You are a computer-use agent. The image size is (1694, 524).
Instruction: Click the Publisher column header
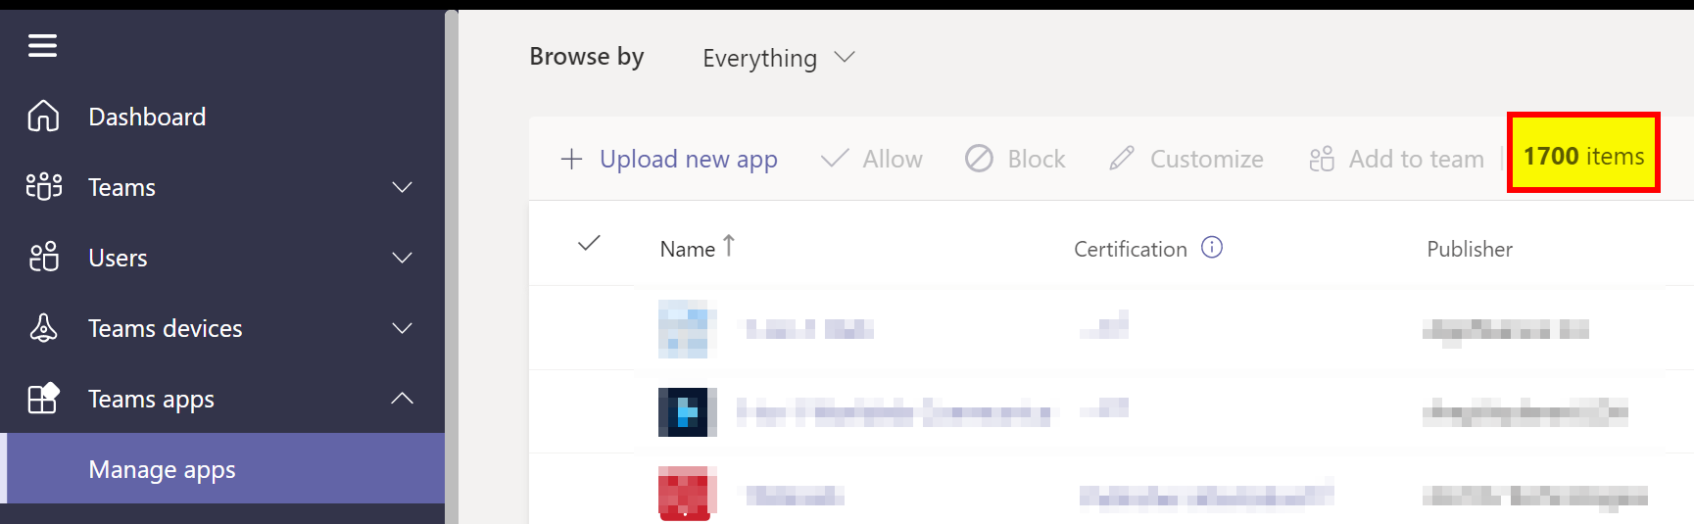tap(1469, 249)
